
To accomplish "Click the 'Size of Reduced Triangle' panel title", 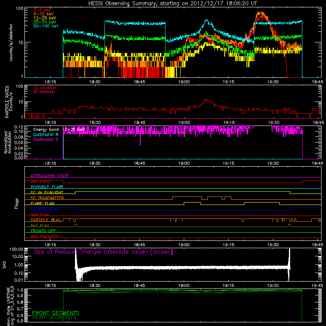I will (x=103, y=252).
